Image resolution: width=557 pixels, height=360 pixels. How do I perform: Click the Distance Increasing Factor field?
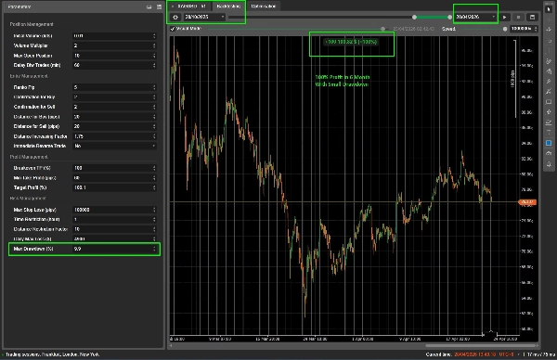click(x=114, y=136)
